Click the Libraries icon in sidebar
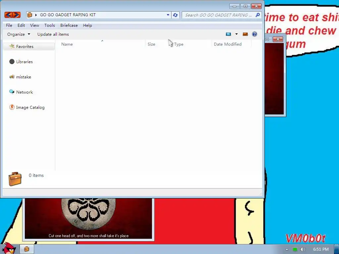The width and height of the screenshot is (339, 254). tap(12, 62)
